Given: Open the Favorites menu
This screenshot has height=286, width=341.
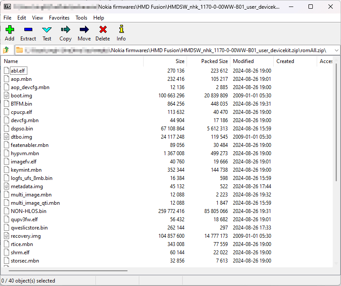Looking at the screenshot, I should (59, 18).
